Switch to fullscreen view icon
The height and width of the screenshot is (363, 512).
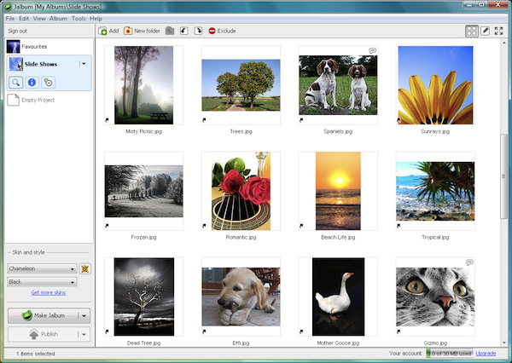pos(499,31)
